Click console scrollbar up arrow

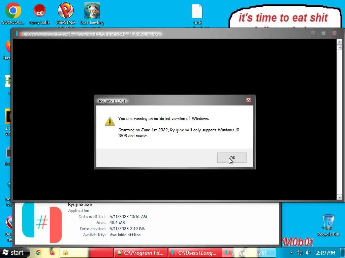(340, 41)
